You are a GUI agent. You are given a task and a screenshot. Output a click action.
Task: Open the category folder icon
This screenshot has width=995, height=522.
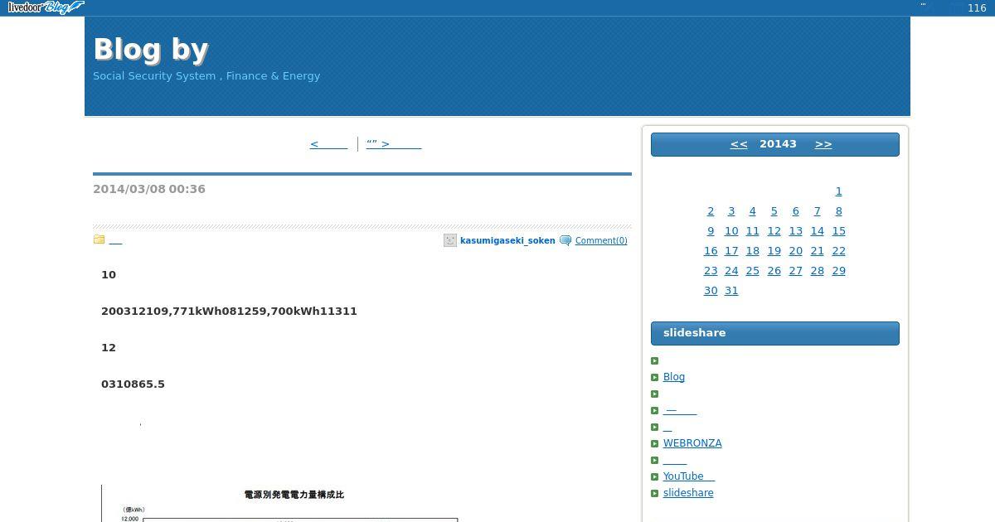tap(99, 239)
